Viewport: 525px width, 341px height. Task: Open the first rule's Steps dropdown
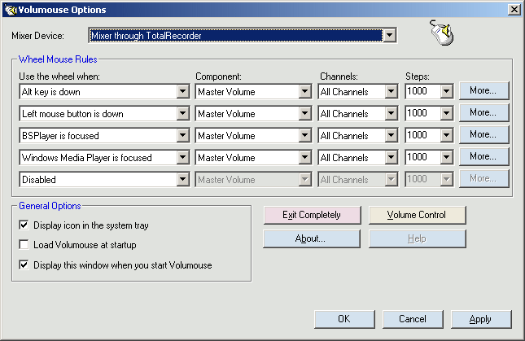[446, 92]
